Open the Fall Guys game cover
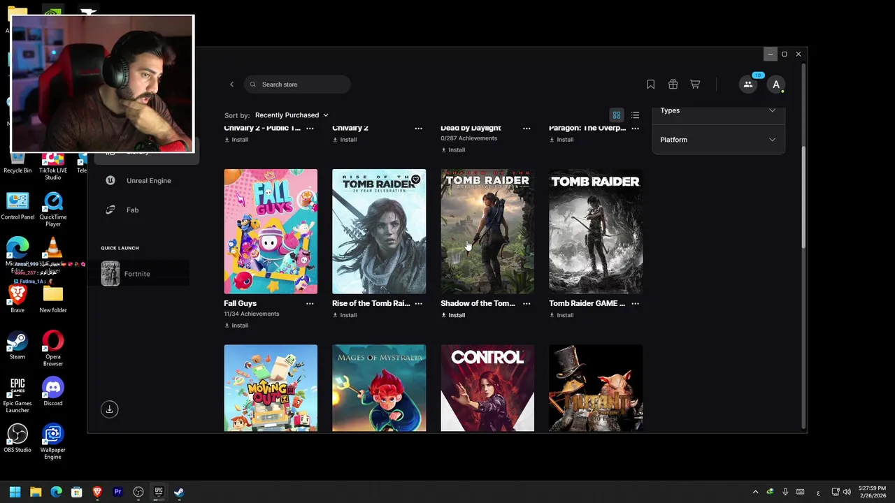Screen dimensions: 895x503 tap(271, 231)
